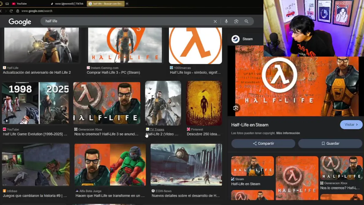Submit search with the magnifier icon
This screenshot has width=364, height=205.
[246, 21]
